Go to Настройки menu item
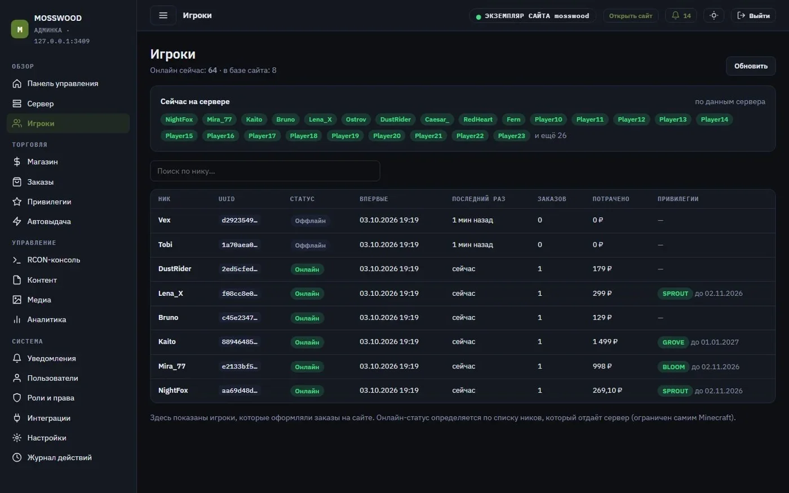The image size is (789, 493). pos(68,438)
